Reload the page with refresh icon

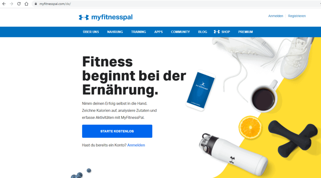[19, 4]
